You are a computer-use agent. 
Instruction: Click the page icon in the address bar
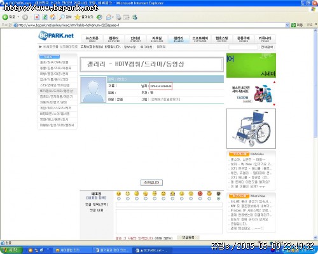15,25
